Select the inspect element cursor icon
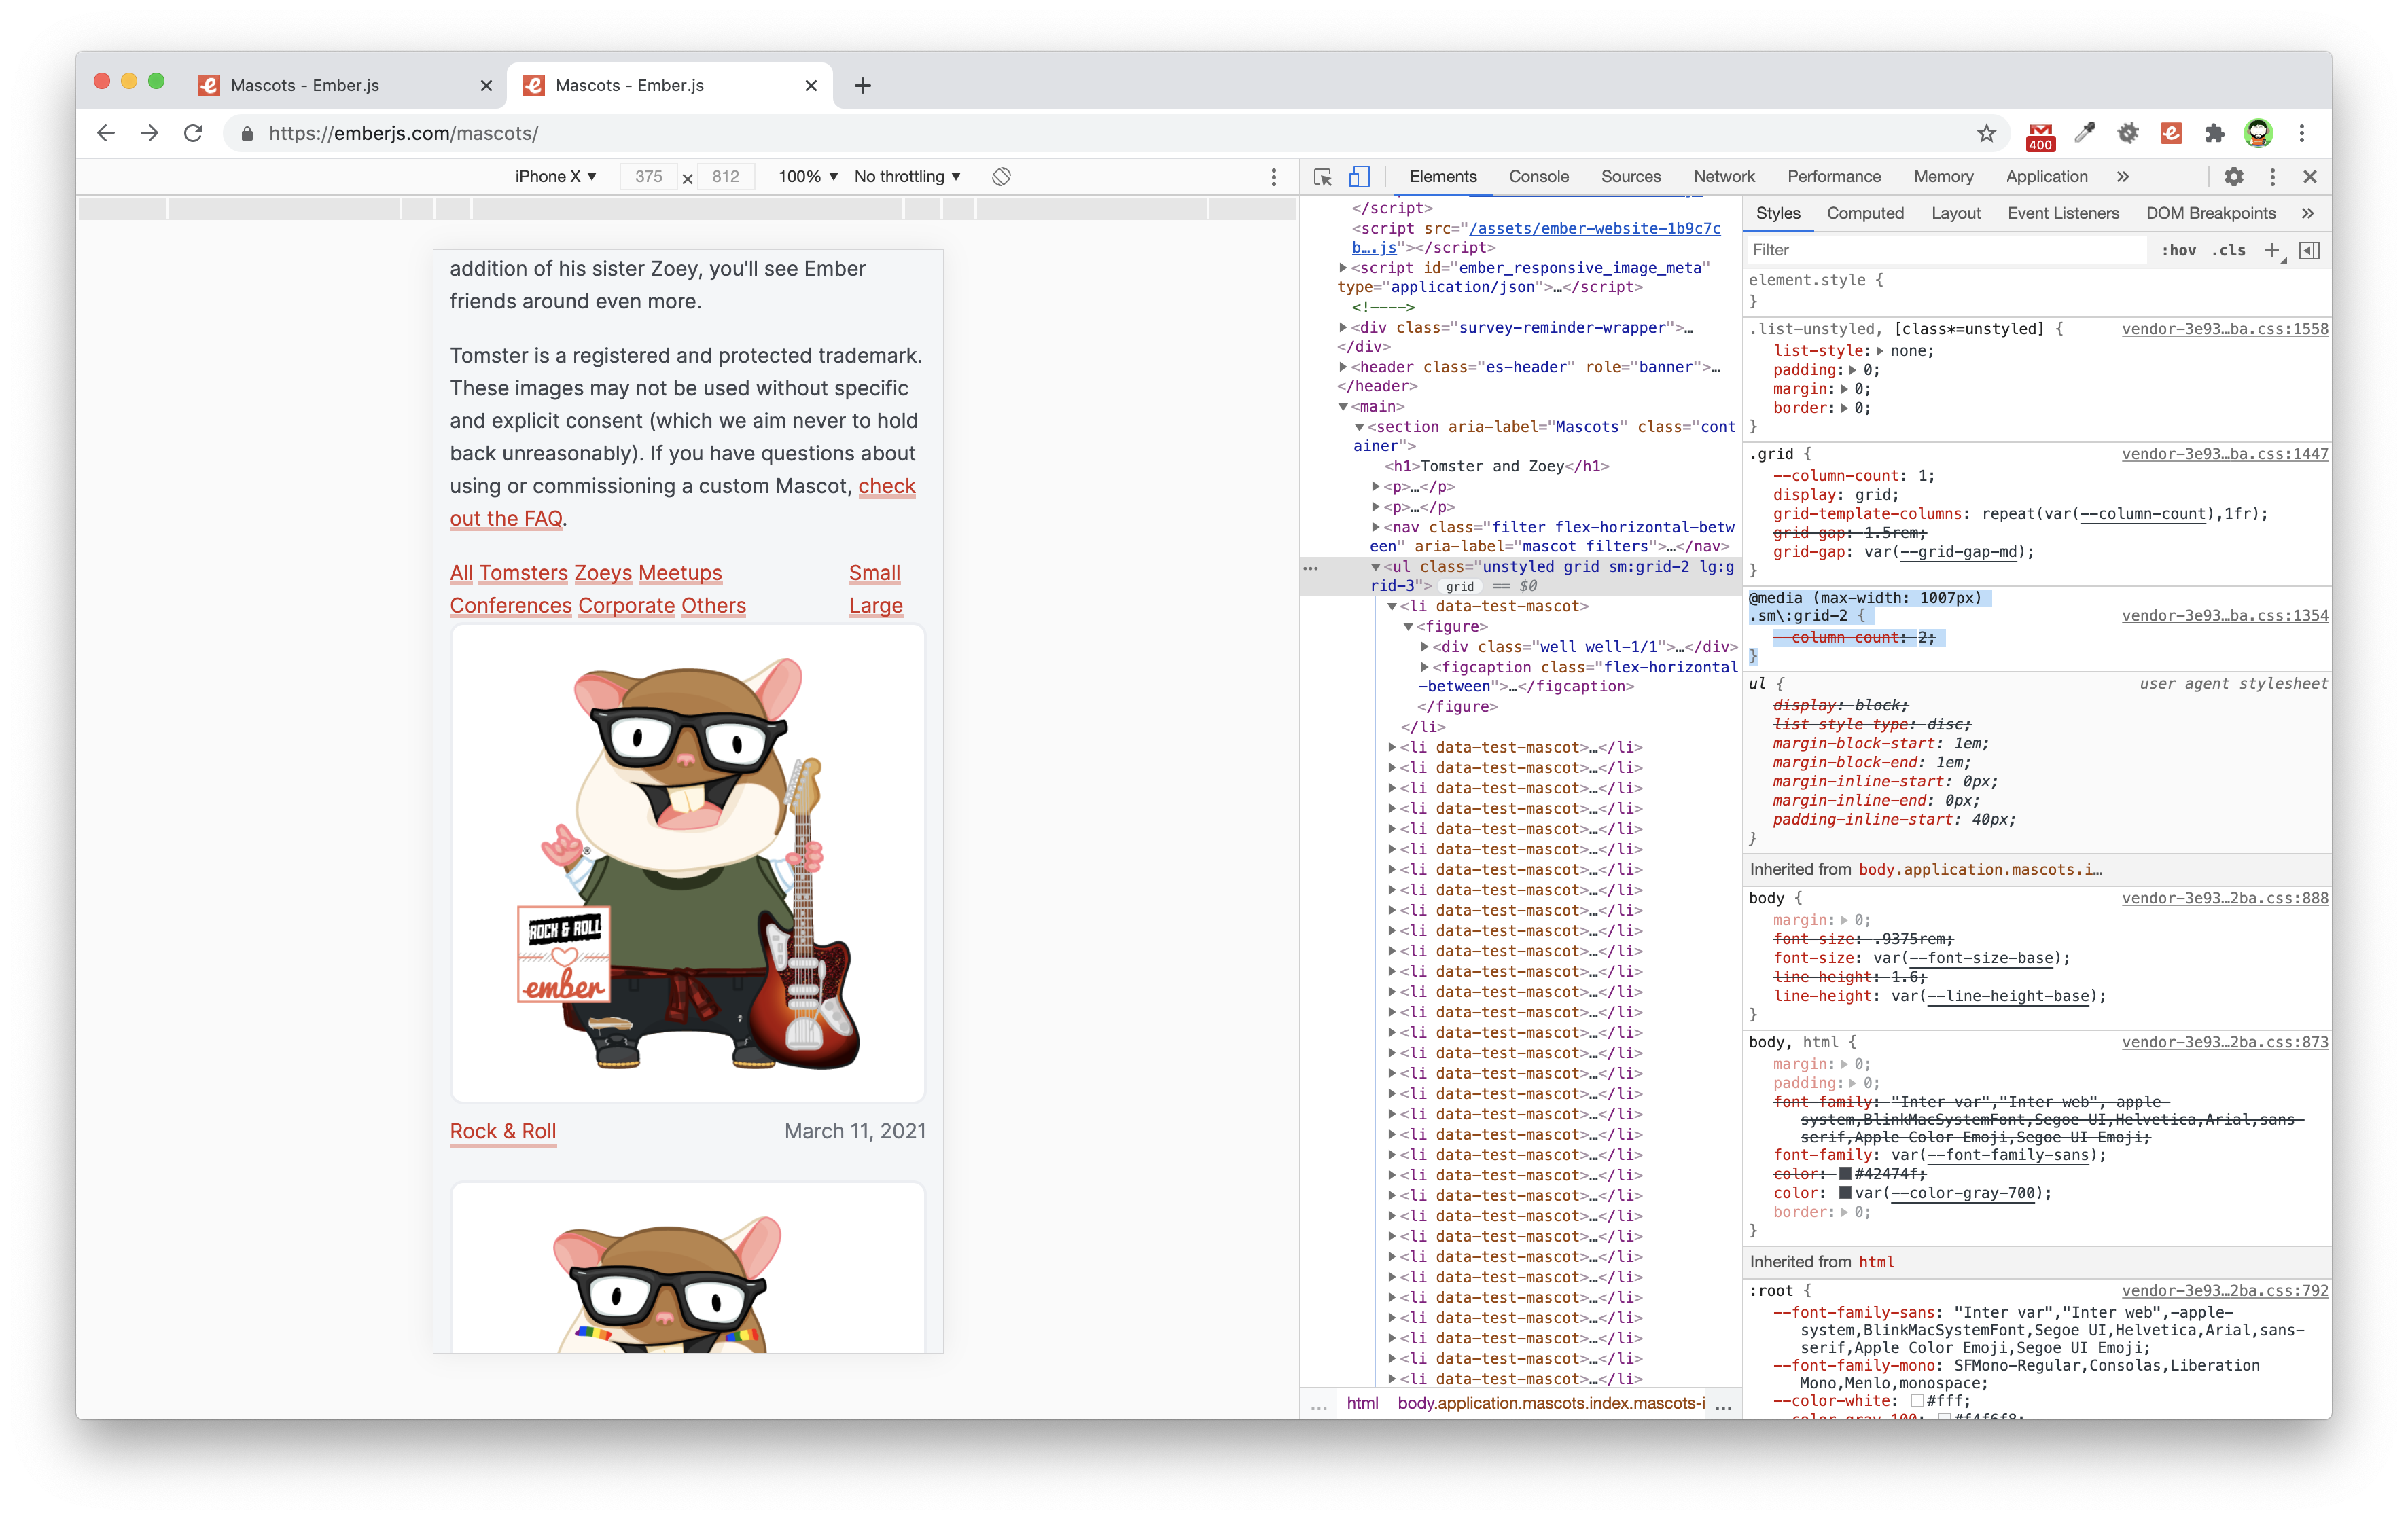 coord(1322,177)
